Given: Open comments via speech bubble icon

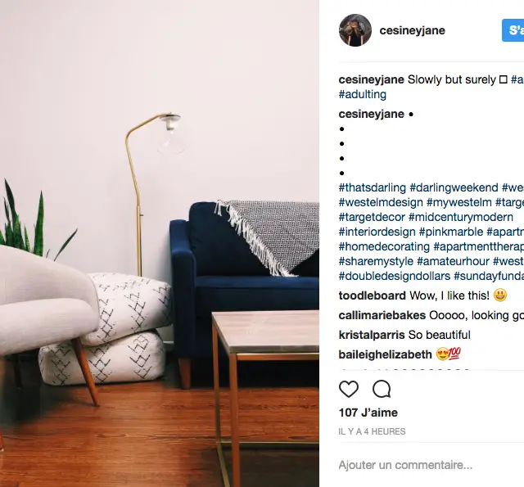Looking at the screenshot, I should [x=382, y=389].
